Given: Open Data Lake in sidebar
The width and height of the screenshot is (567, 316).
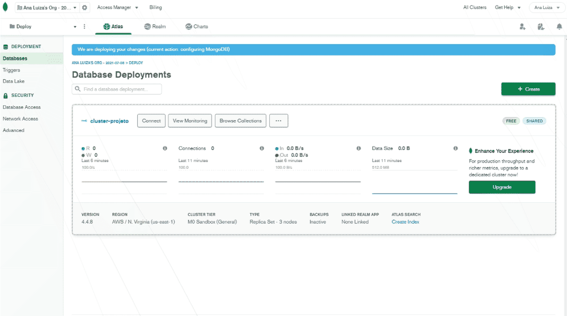Looking at the screenshot, I should pos(14,81).
